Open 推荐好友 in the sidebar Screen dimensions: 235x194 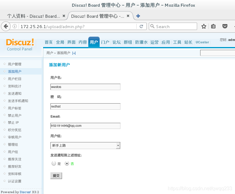point(15,167)
